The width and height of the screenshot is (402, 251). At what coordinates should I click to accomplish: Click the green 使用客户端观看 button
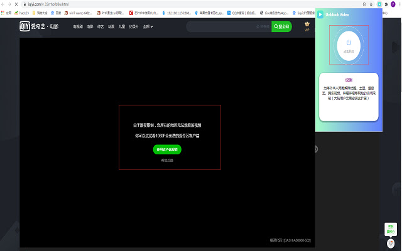coord(167,149)
